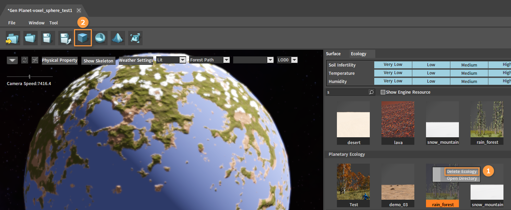Viewport: 511px width, 210px height.
Task: Click the viewport refresh arrows icon
Action: (24, 60)
